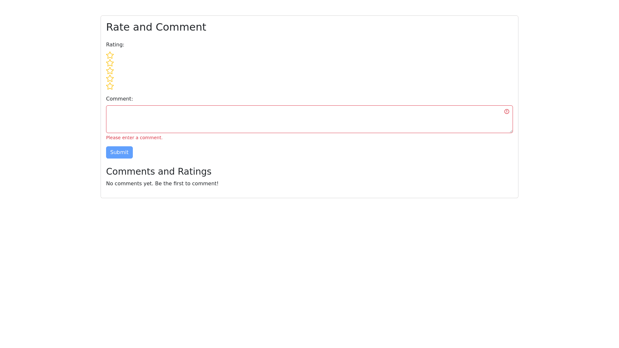Click the "Rating:" label
Image resolution: width=619 pixels, height=348 pixels.
coord(115,45)
